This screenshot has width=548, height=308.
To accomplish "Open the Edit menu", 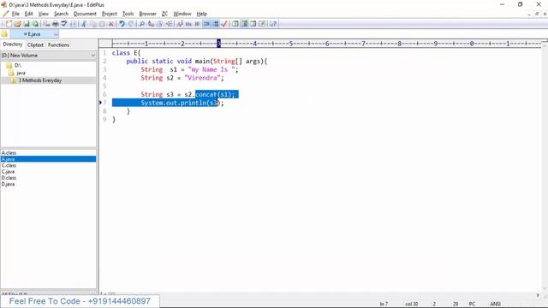I will tap(28, 14).
